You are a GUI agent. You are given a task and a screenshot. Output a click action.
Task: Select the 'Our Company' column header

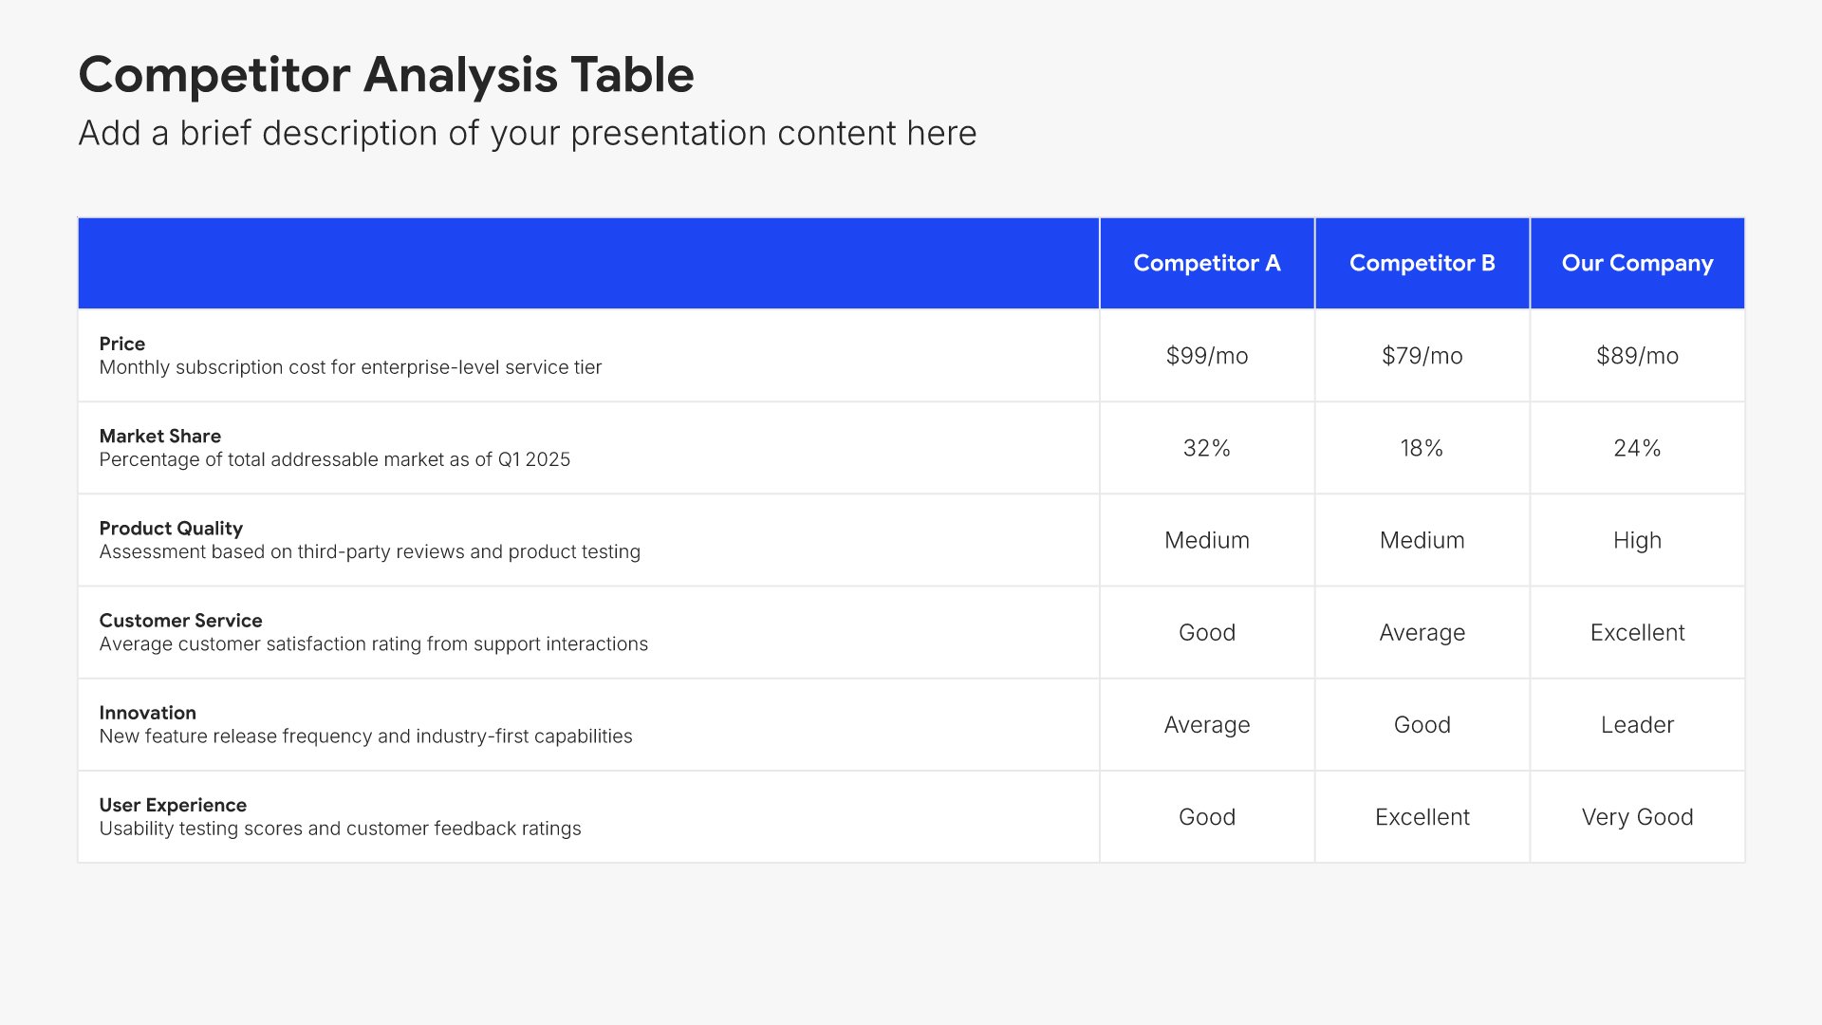(x=1638, y=263)
